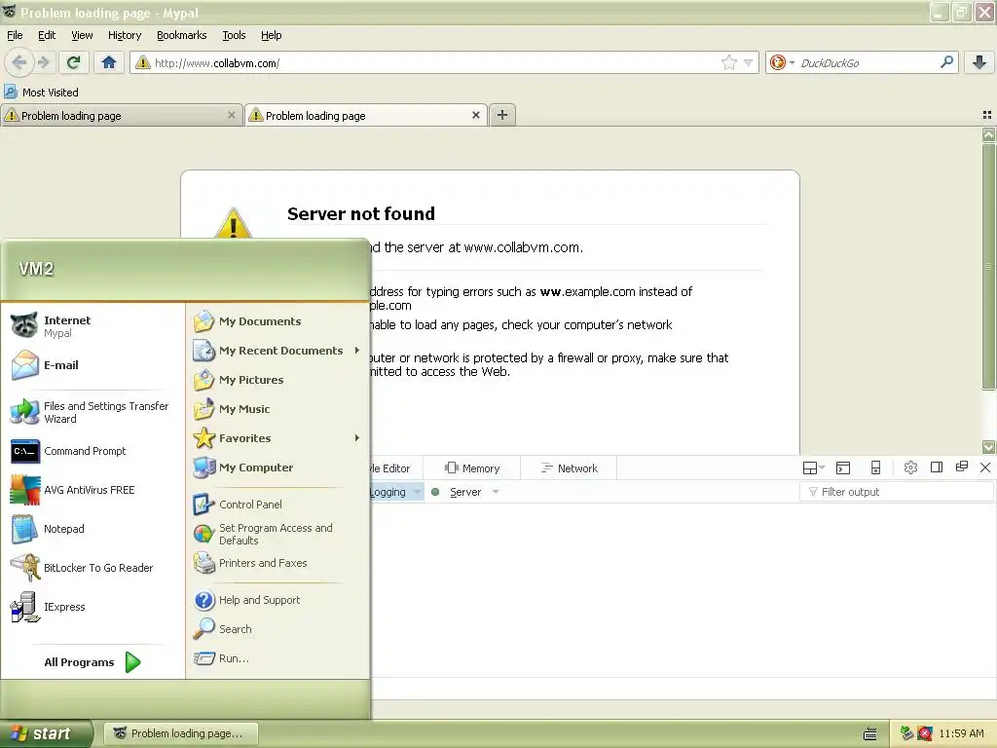
Task: Launch Files and Settings Transfer Wizard
Action: point(92,412)
